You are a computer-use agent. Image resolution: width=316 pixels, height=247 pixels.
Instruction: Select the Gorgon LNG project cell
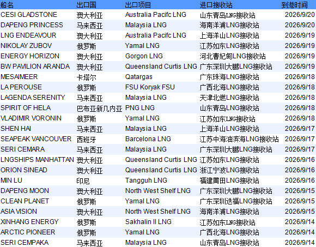point(144,56)
